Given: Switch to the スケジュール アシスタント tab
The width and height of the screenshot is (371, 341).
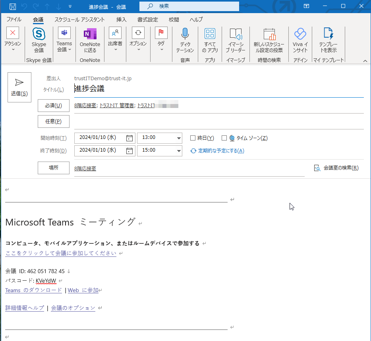Looking at the screenshot, I should tap(79, 19).
